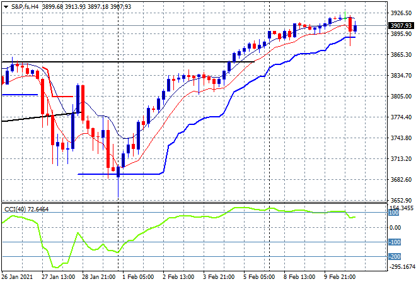Click the CCI 154.3455 maximum value
The image size is (416, 284).
401,208
